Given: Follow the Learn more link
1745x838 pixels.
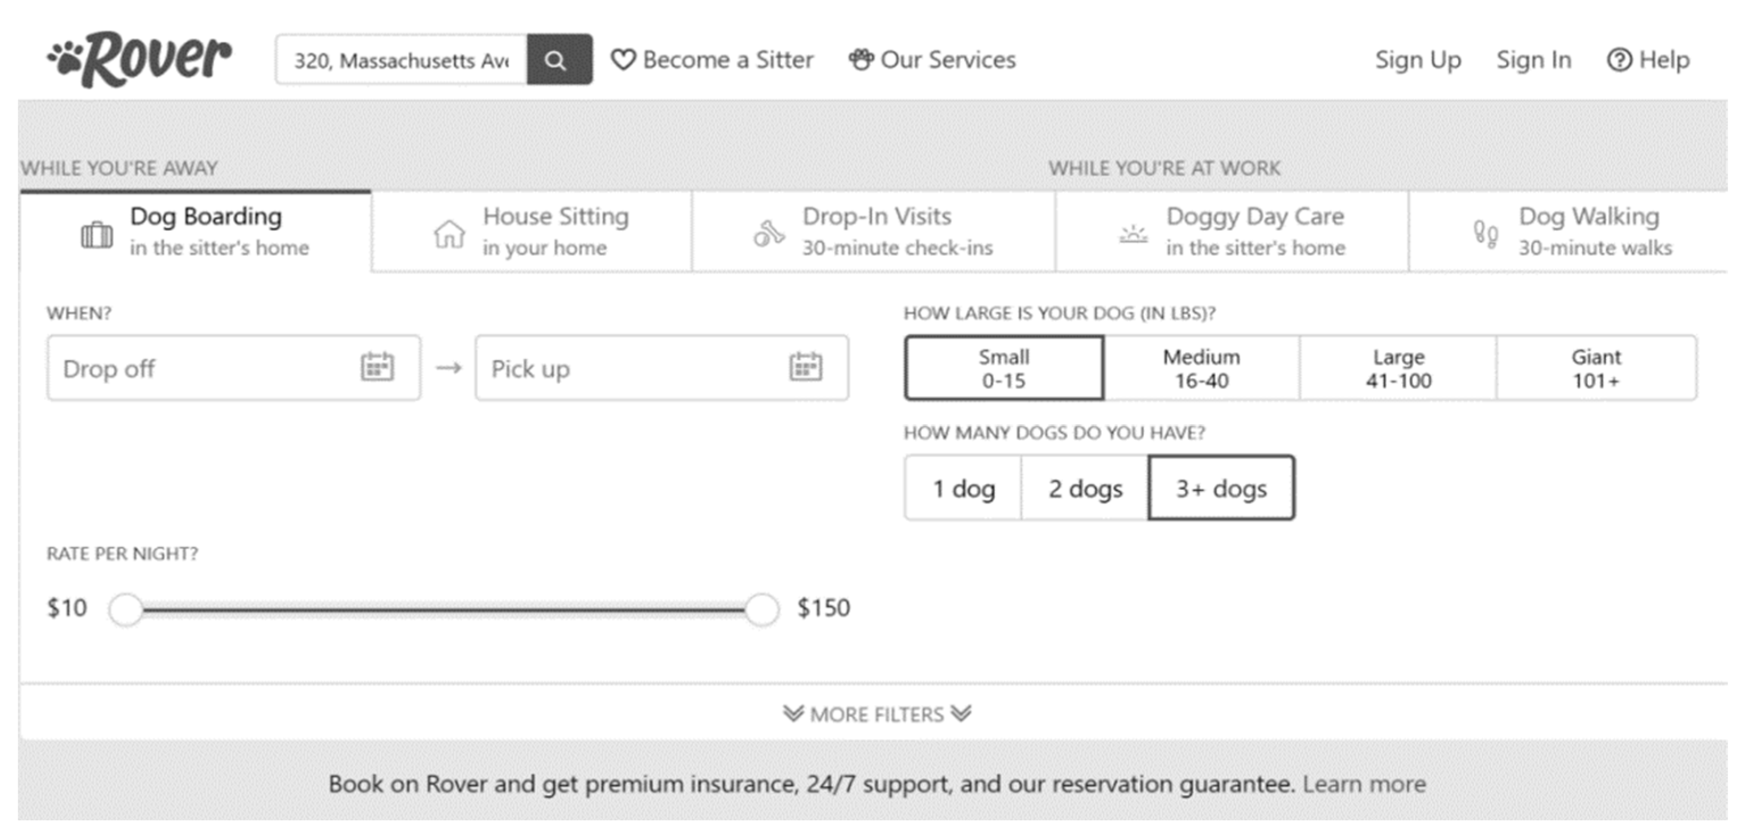Looking at the screenshot, I should pyautogui.click(x=1364, y=784).
